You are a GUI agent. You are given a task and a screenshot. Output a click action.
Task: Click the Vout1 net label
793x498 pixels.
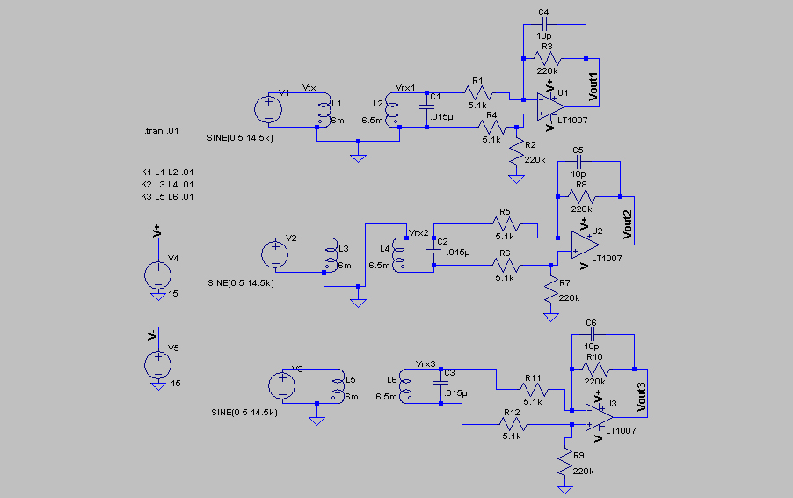(x=593, y=86)
